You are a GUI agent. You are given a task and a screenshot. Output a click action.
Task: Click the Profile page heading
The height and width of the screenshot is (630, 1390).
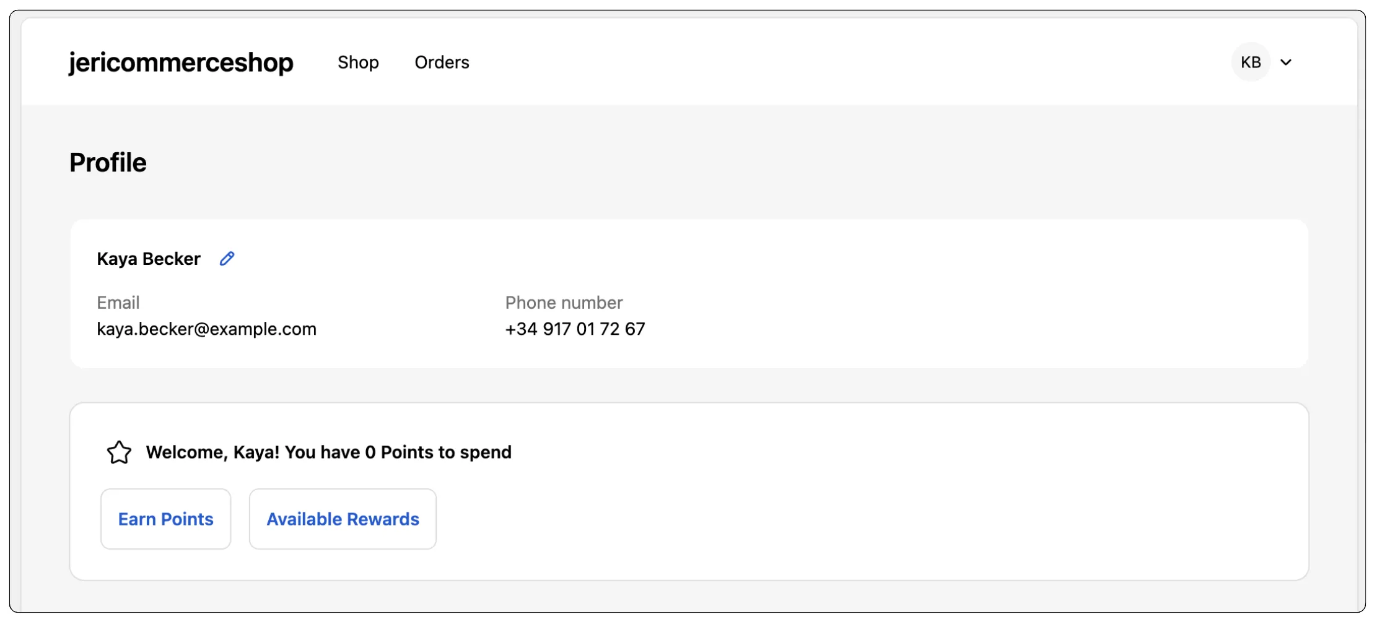tap(108, 163)
